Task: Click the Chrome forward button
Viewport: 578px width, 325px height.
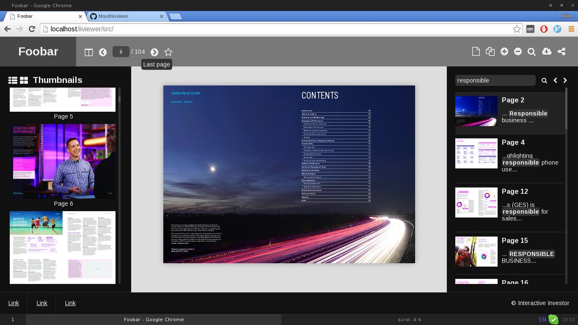Action: coord(19,29)
